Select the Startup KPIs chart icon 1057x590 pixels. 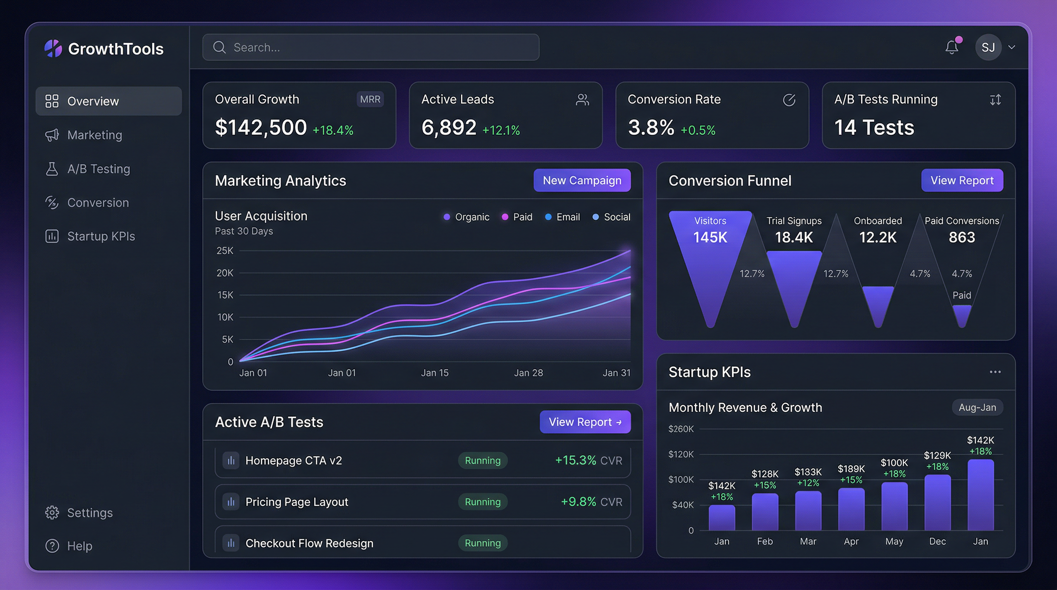click(53, 236)
